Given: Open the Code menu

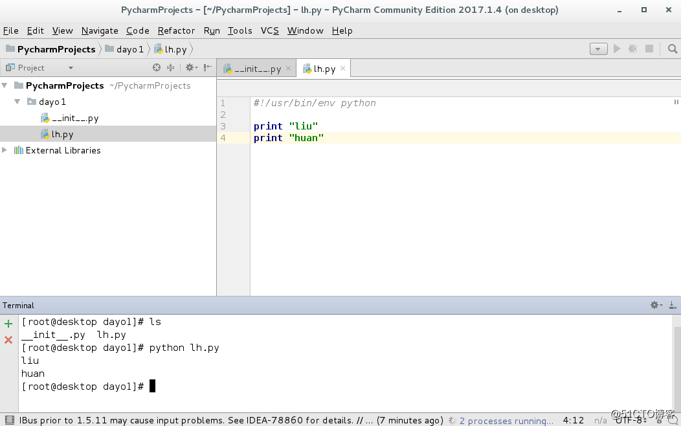Looking at the screenshot, I should pyautogui.click(x=138, y=30).
